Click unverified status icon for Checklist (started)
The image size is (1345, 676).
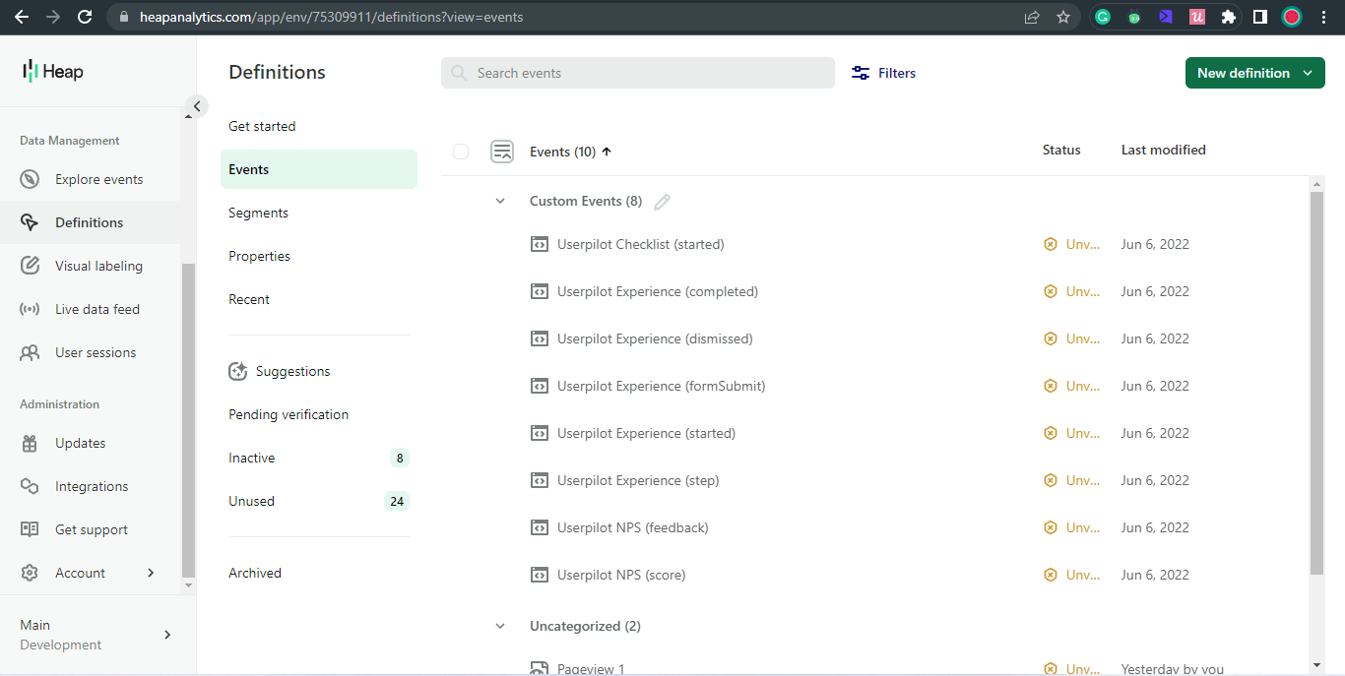[1051, 244]
